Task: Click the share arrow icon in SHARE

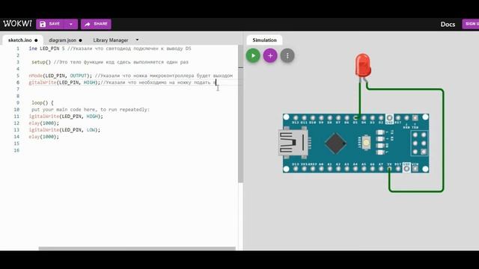Action: 88,24
